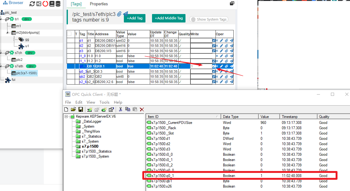The width and height of the screenshot is (350, 191).
Task: Open Edit menu in OPC Quick Client
Action: [79, 102]
